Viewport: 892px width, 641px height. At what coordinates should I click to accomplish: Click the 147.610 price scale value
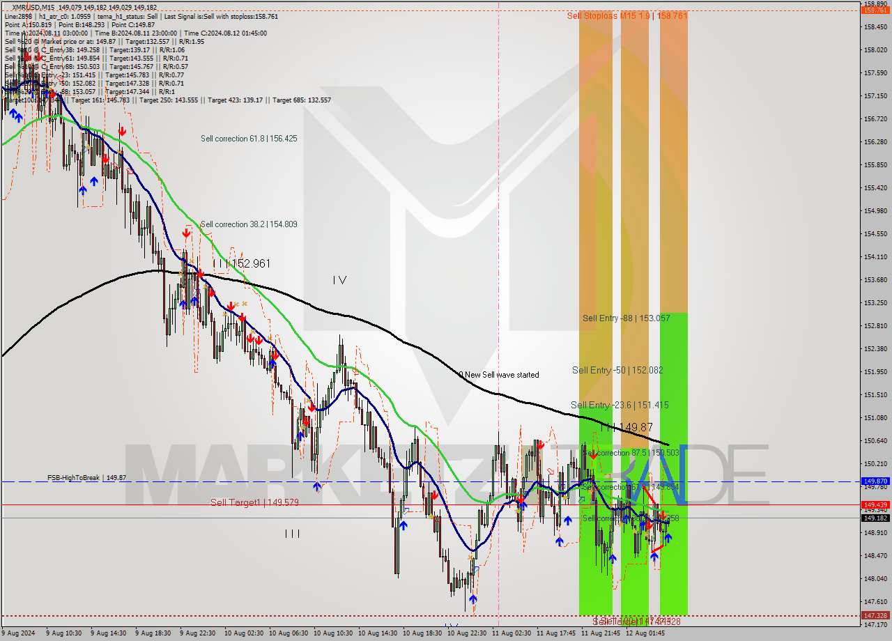point(876,601)
